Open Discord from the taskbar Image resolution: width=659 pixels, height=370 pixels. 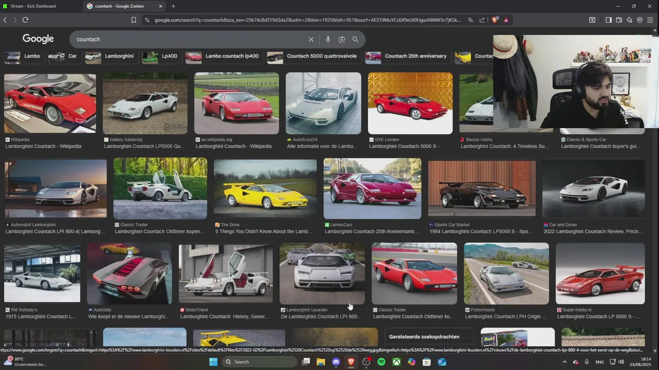(336, 362)
